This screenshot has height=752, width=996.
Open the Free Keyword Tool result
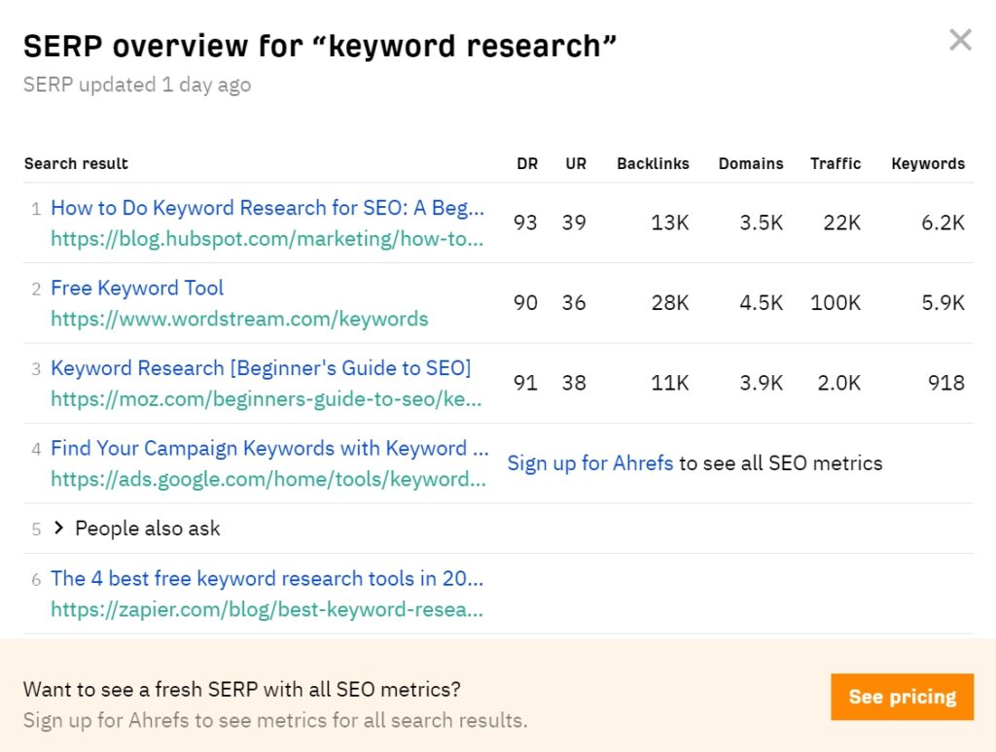[136, 289]
